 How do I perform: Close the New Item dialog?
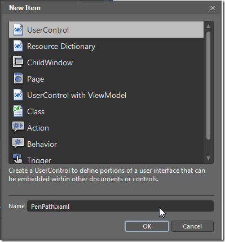pyautogui.click(x=213, y=8)
